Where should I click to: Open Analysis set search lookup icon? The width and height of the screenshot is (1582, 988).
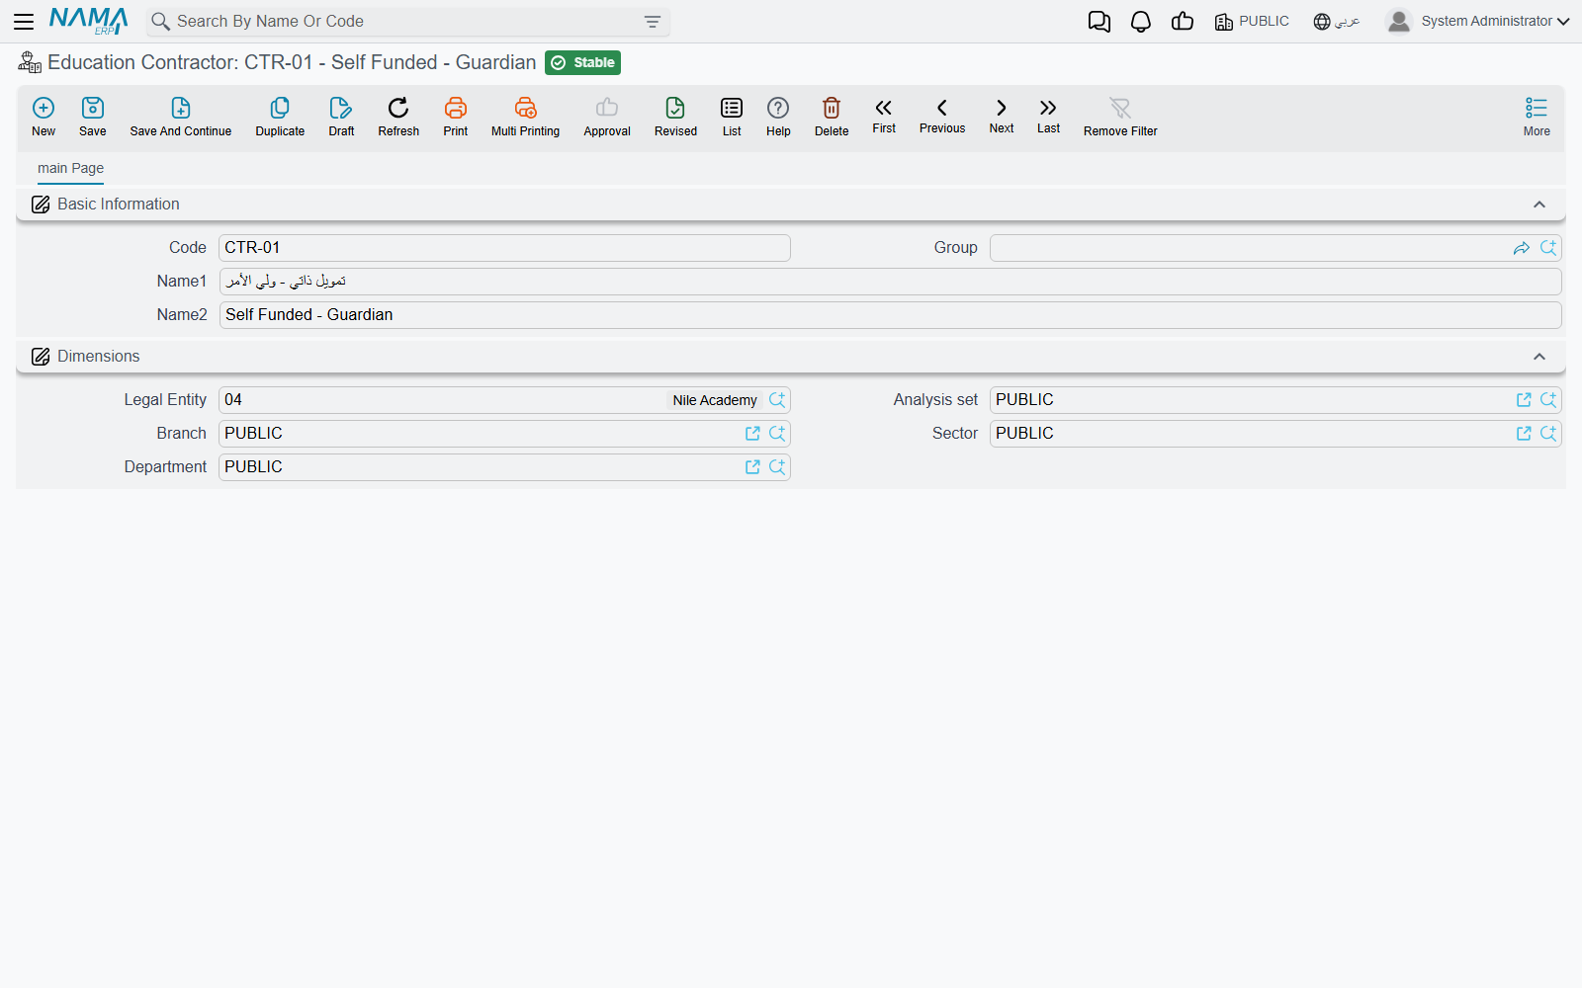[1548, 400]
